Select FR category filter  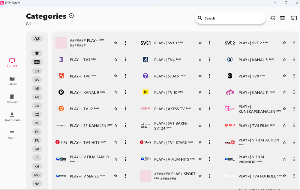[37, 140]
